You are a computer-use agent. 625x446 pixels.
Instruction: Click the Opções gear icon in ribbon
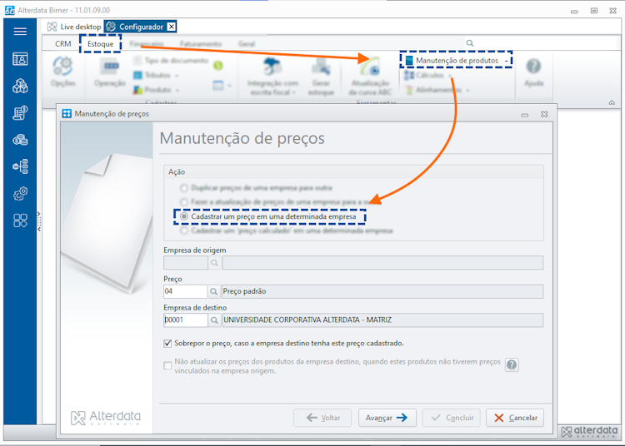63,66
